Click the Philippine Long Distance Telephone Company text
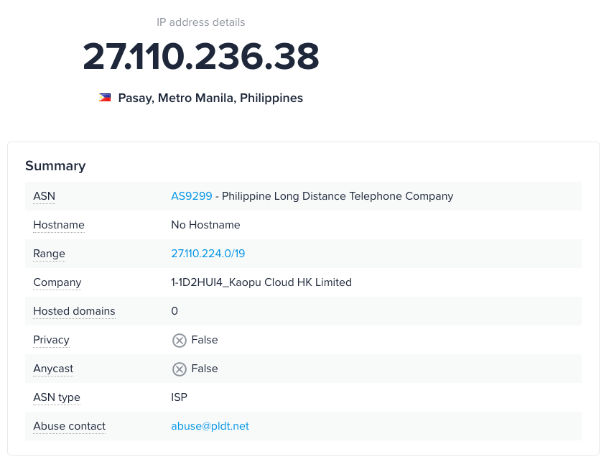614x462 pixels. 338,196
